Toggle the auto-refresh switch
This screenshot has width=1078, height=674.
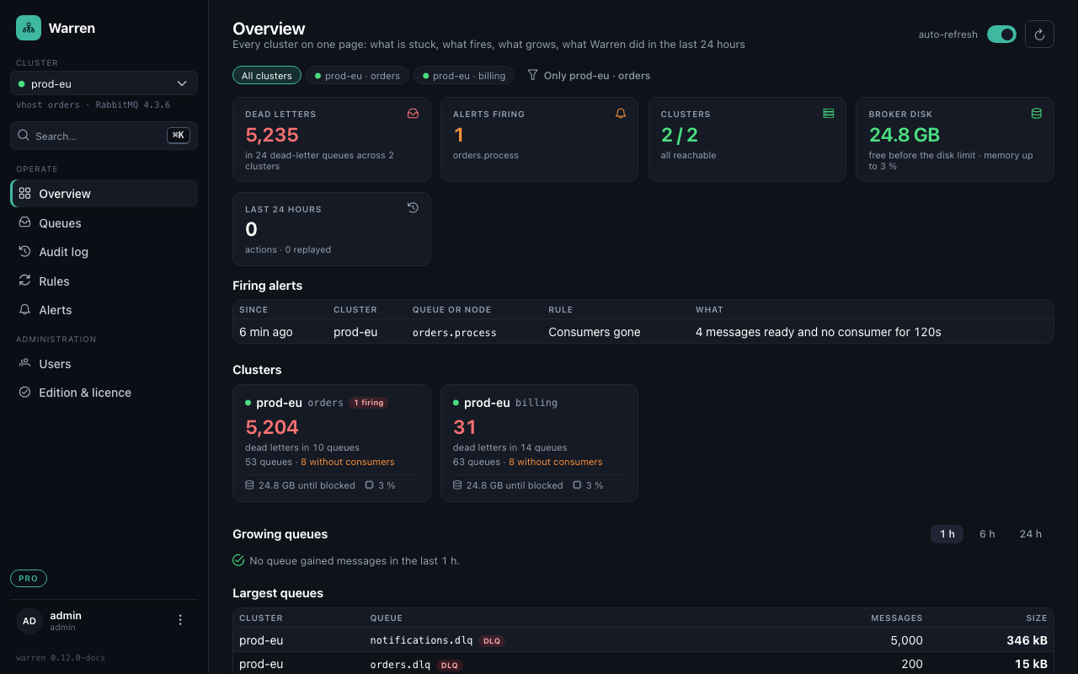point(1001,34)
